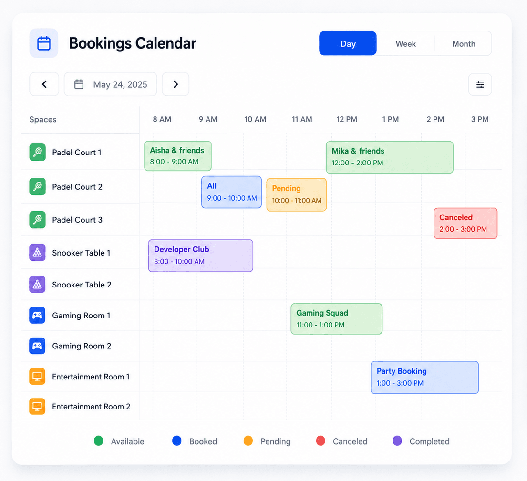Open the Party Booking block
Image resolution: width=527 pixels, height=481 pixels.
pos(425,378)
